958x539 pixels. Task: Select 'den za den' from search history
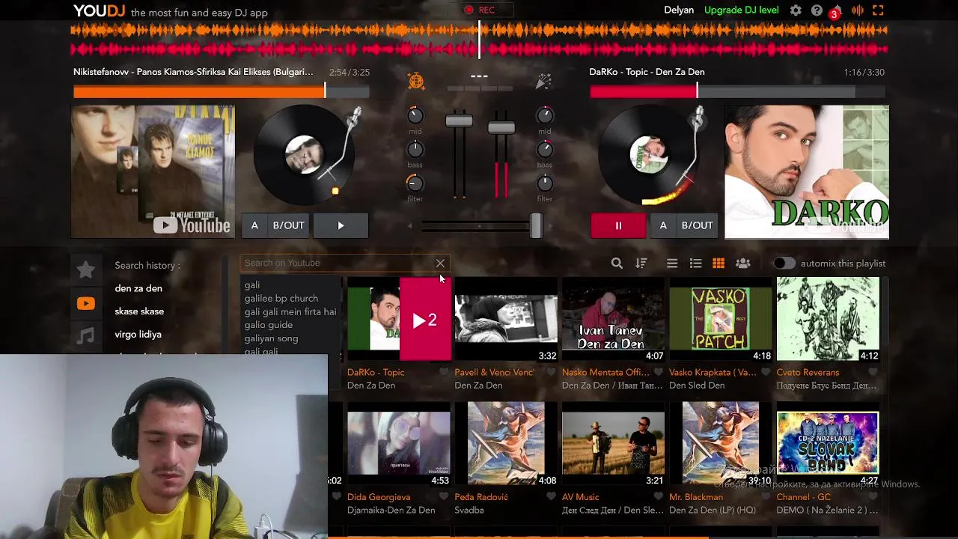point(138,288)
